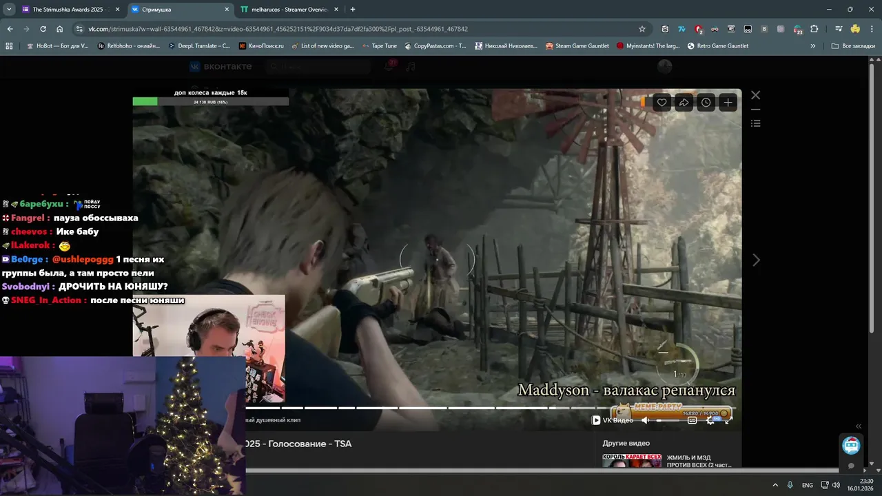Add the video with the plus icon
The width and height of the screenshot is (882, 496).
point(728,103)
